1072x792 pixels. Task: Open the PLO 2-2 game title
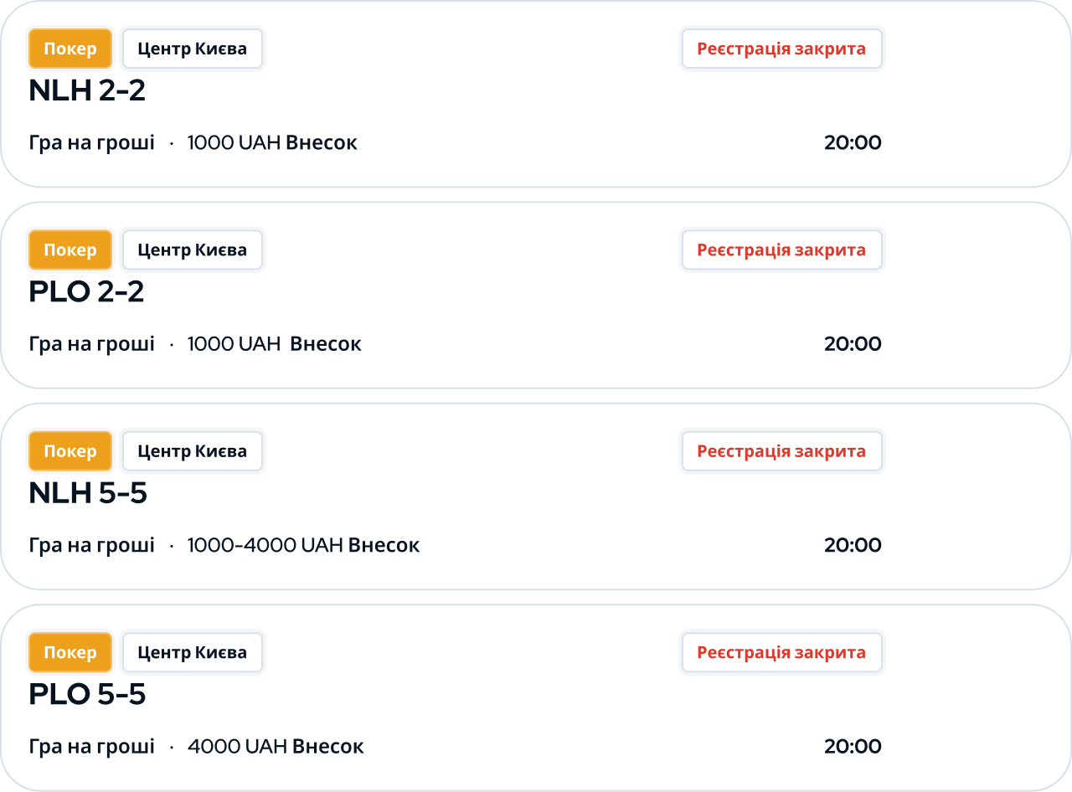(86, 291)
